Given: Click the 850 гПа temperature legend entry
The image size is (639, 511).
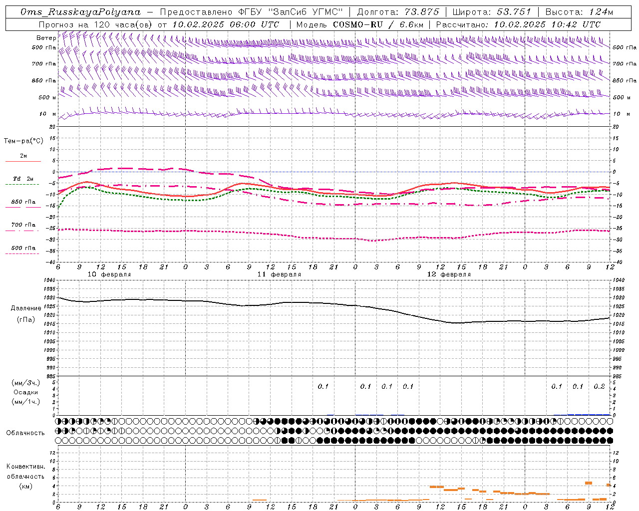Looking at the screenshot, I should [23, 202].
